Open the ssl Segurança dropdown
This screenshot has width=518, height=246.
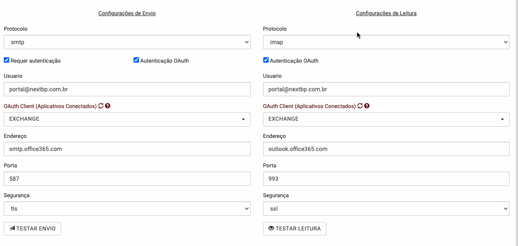coord(386,209)
